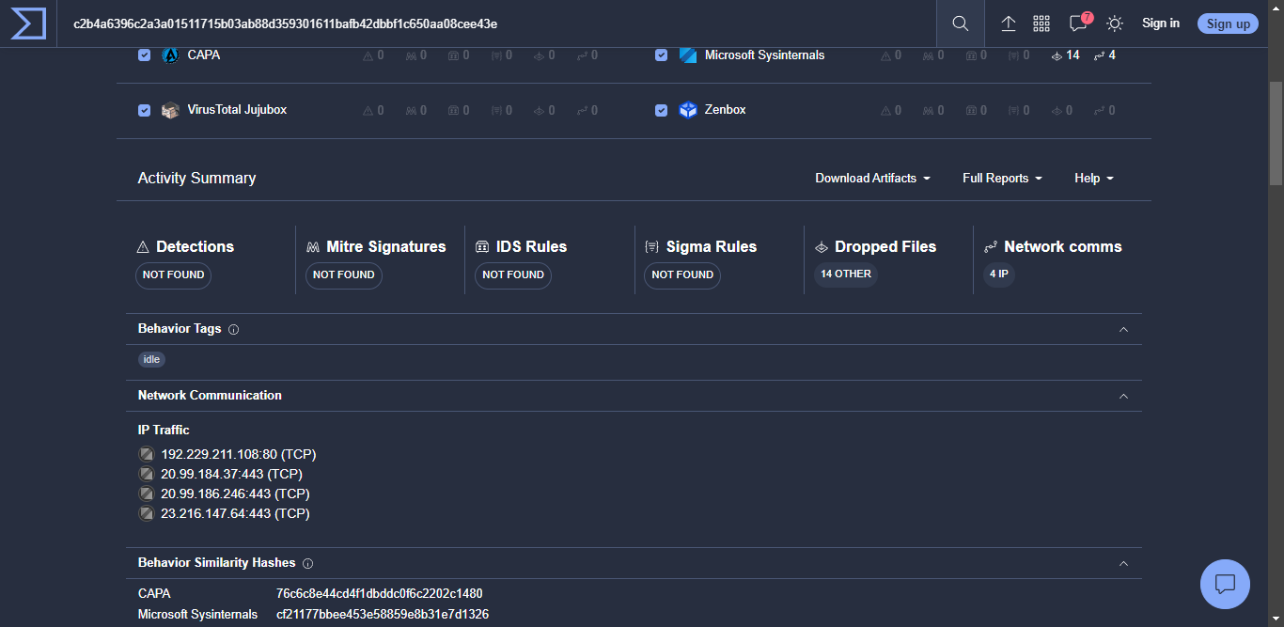Viewport: 1284px width, 627px height.
Task: Click the Activity Summary heading
Action: 196,179
